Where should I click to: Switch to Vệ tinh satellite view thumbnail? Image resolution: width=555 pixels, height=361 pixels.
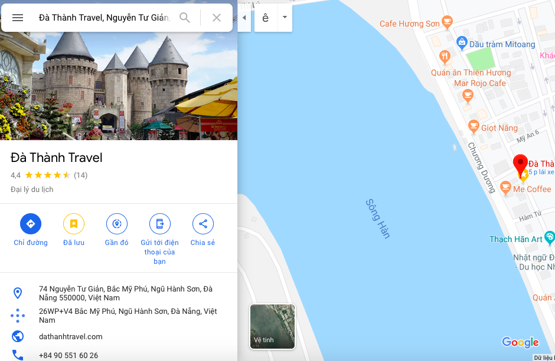[272, 326]
